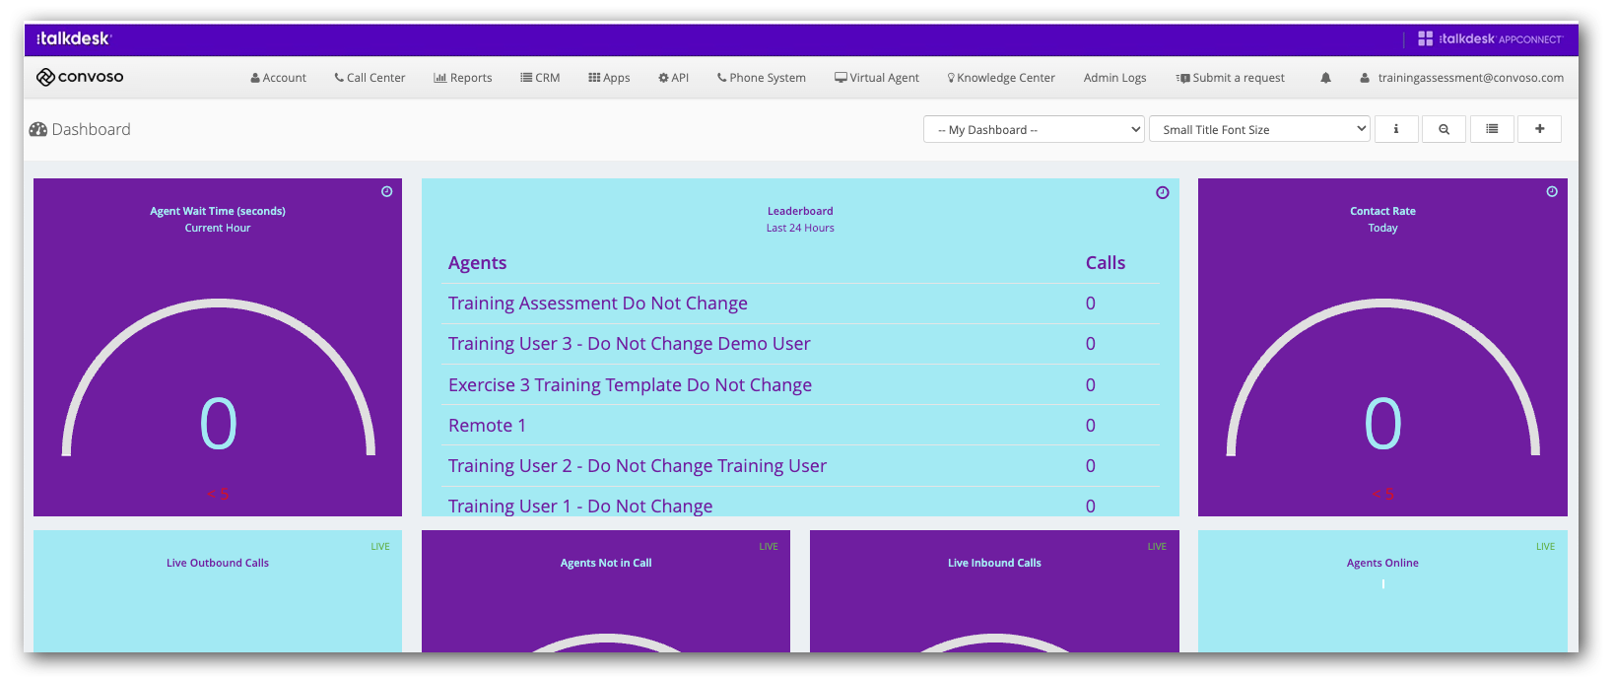The height and width of the screenshot is (677, 1614).
Task: Expand the My Dashboard dropdown
Action: (x=1034, y=129)
